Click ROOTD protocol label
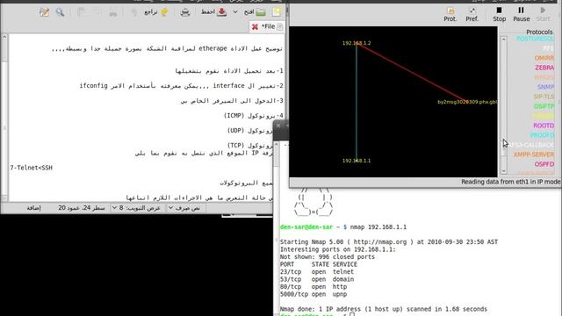This screenshot has width=562, height=316. click(x=544, y=126)
